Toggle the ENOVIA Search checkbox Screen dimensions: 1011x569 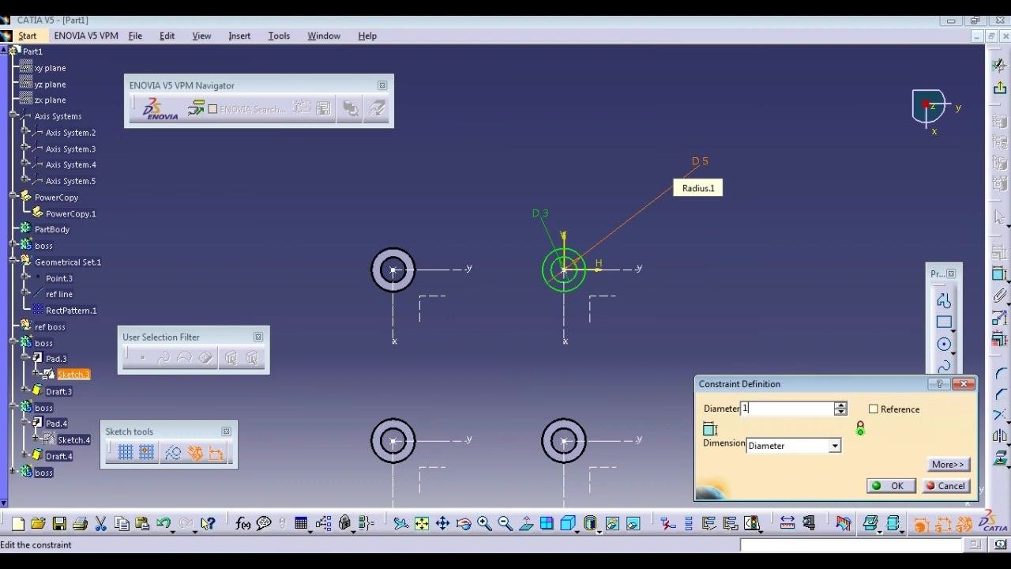tap(212, 109)
